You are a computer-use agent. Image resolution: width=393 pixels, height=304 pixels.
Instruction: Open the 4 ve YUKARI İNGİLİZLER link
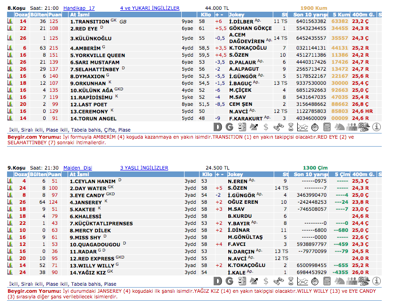[x=149, y=8]
